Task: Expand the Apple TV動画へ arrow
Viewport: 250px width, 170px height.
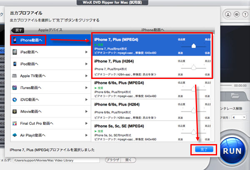Action: click(x=86, y=76)
